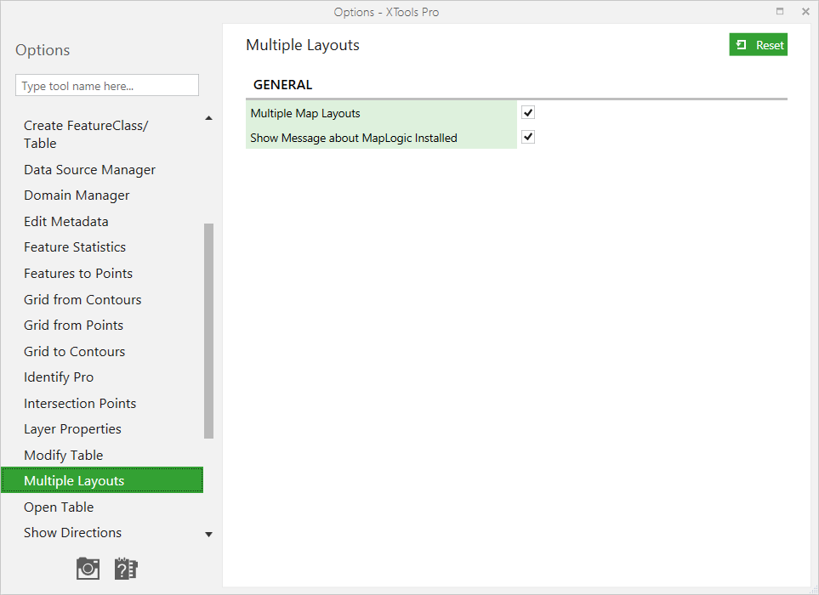The image size is (819, 595).
Task: Select Edit Metadata from tool list
Action: pos(65,221)
